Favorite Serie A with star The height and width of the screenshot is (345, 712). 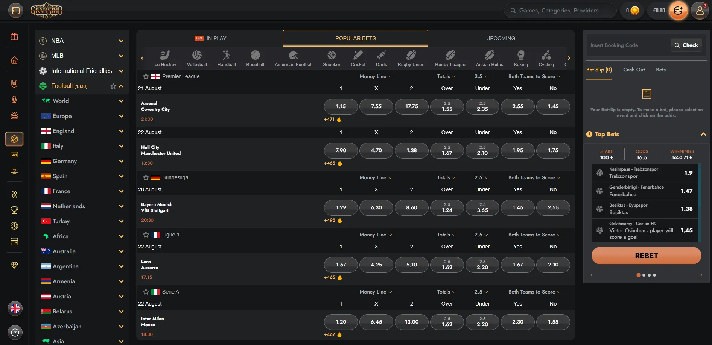[x=146, y=292]
